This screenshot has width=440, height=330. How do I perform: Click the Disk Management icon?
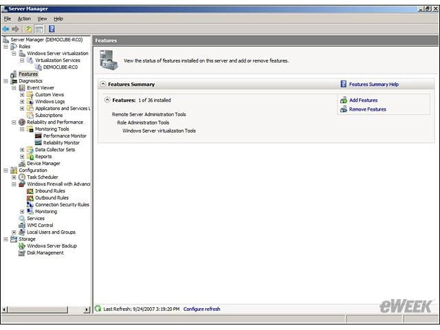pos(22,253)
